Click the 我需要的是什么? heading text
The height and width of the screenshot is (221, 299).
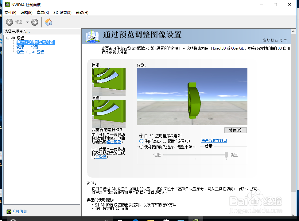coord(107,130)
